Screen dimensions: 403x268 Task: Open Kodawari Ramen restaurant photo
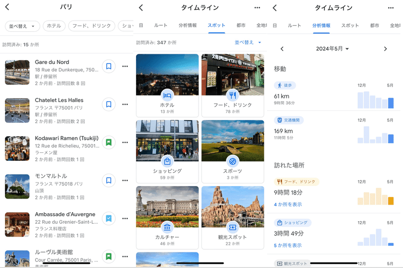pos(17,148)
